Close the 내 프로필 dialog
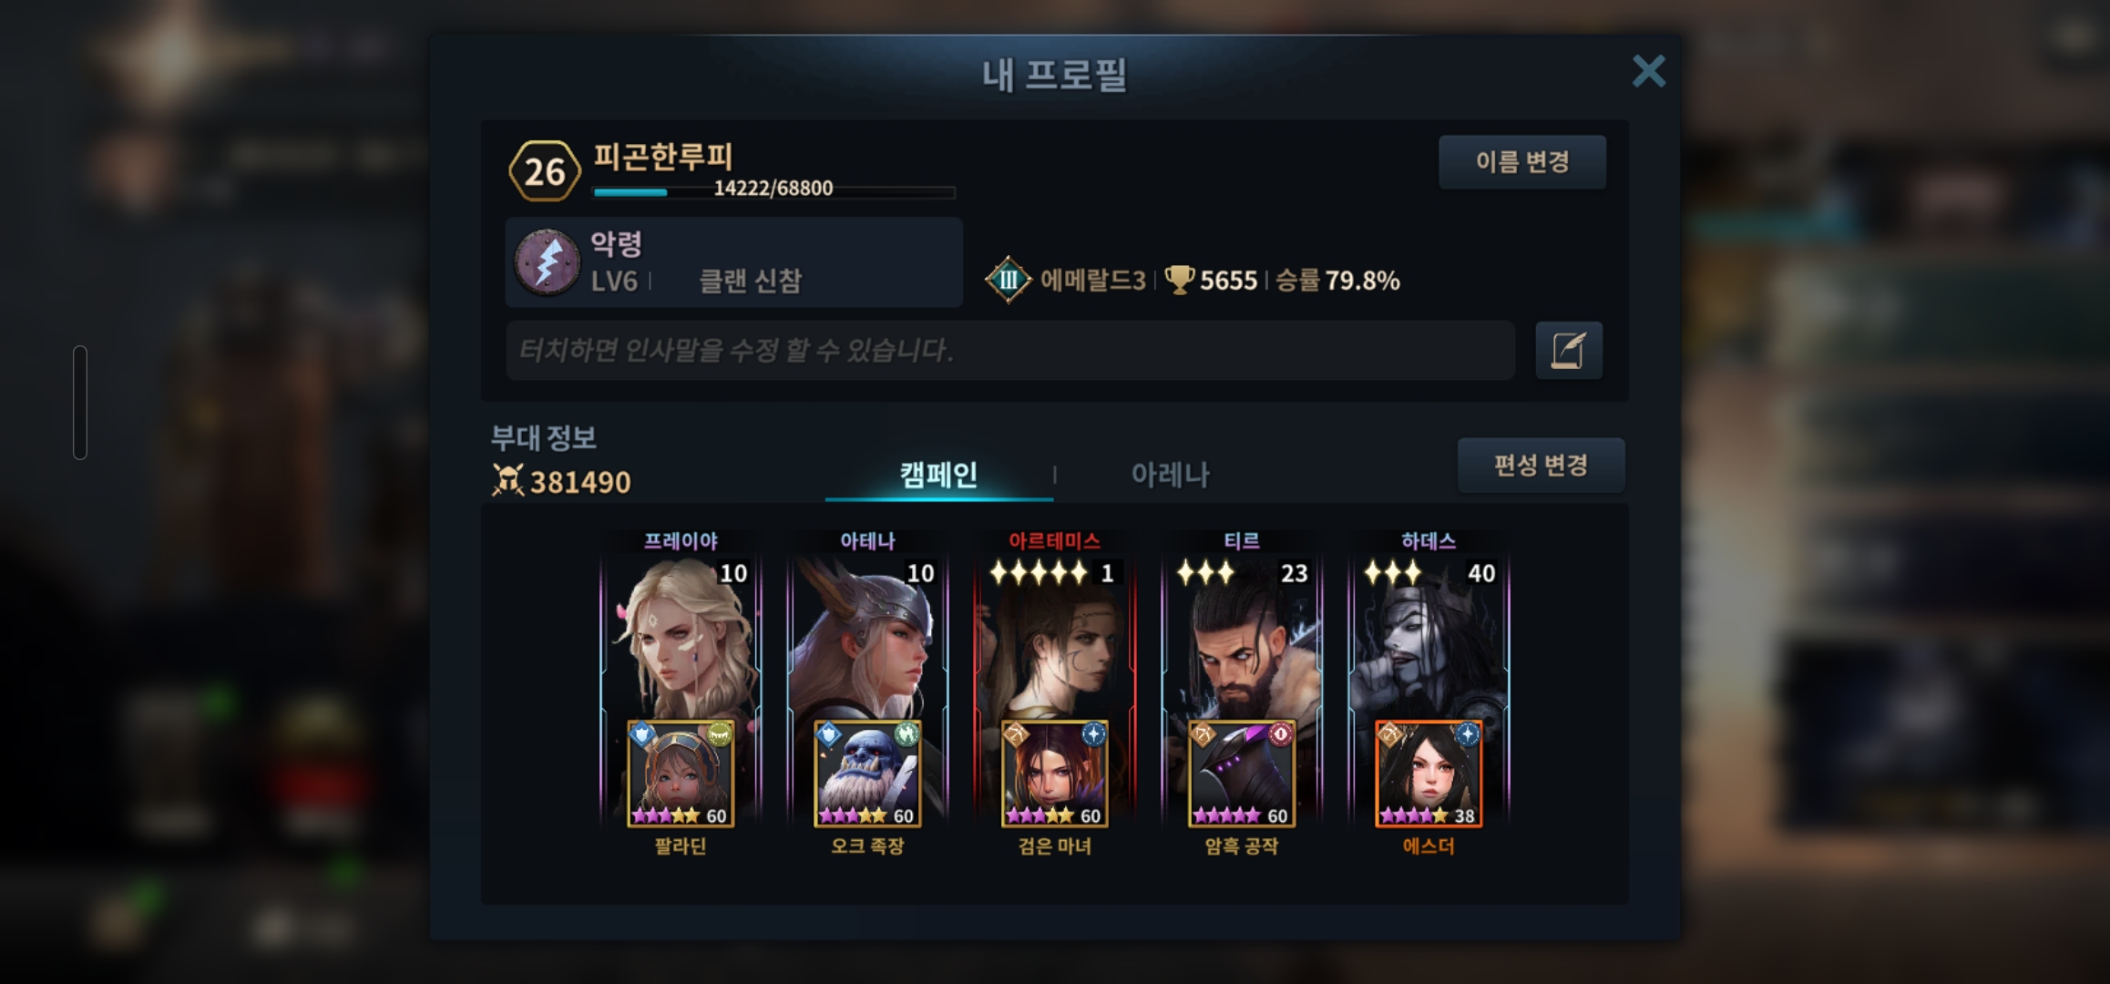Image resolution: width=2110 pixels, height=984 pixels. coord(1648,71)
